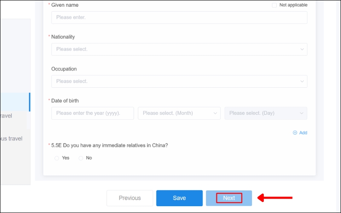Focus the Given name text field
The height and width of the screenshot is (213, 341).
[x=179, y=17]
